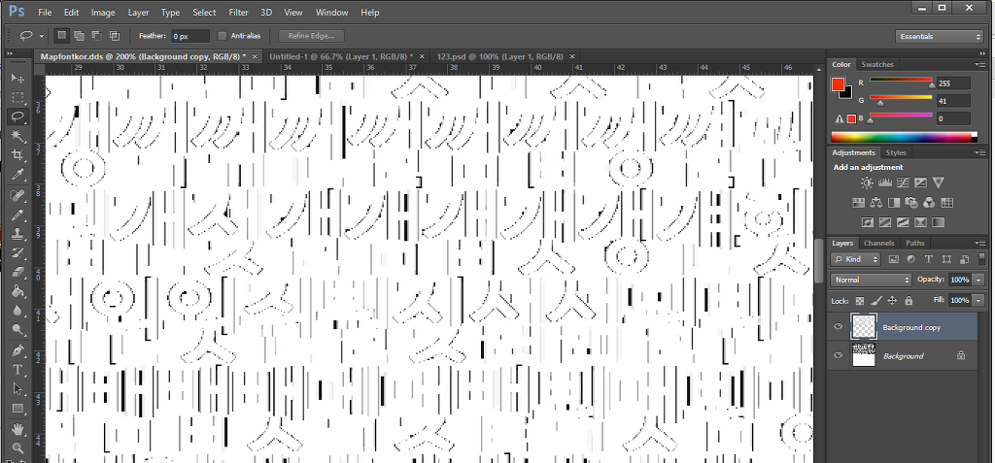This screenshot has width=995, height=463.
Task: Open the Essentials workspace dropdown
Action: point(940,37)
